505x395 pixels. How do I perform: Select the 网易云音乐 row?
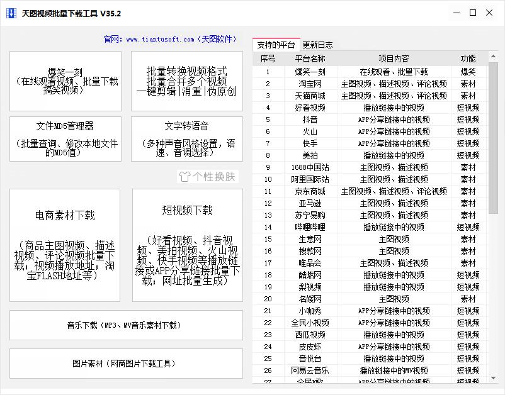[x=370, y=370]
